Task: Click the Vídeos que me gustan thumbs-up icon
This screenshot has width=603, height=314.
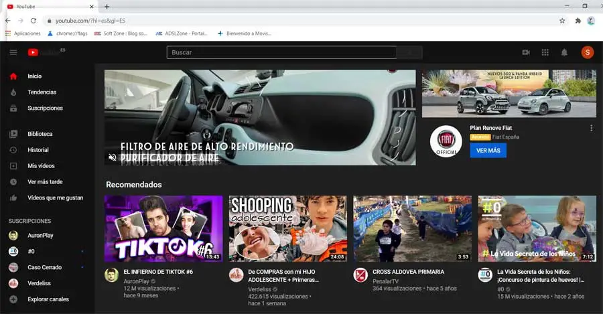Action: (x=13, y=198)
